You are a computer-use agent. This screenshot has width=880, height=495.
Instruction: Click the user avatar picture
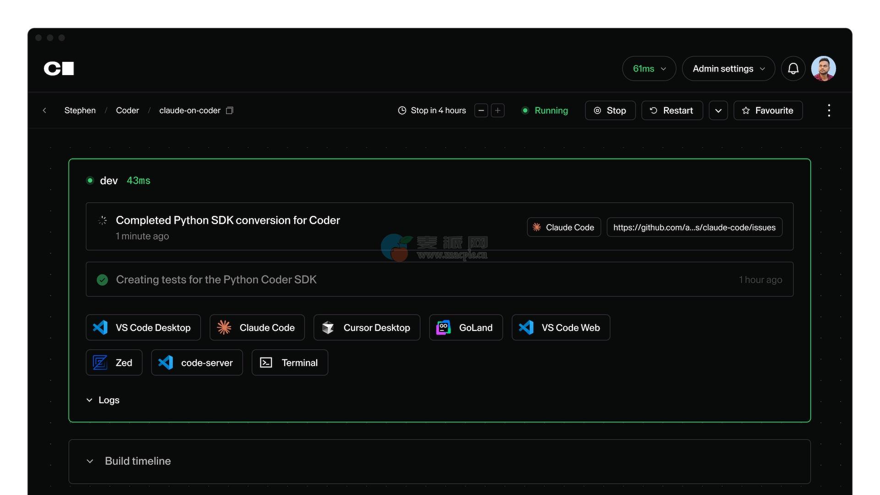pos(823,69)
